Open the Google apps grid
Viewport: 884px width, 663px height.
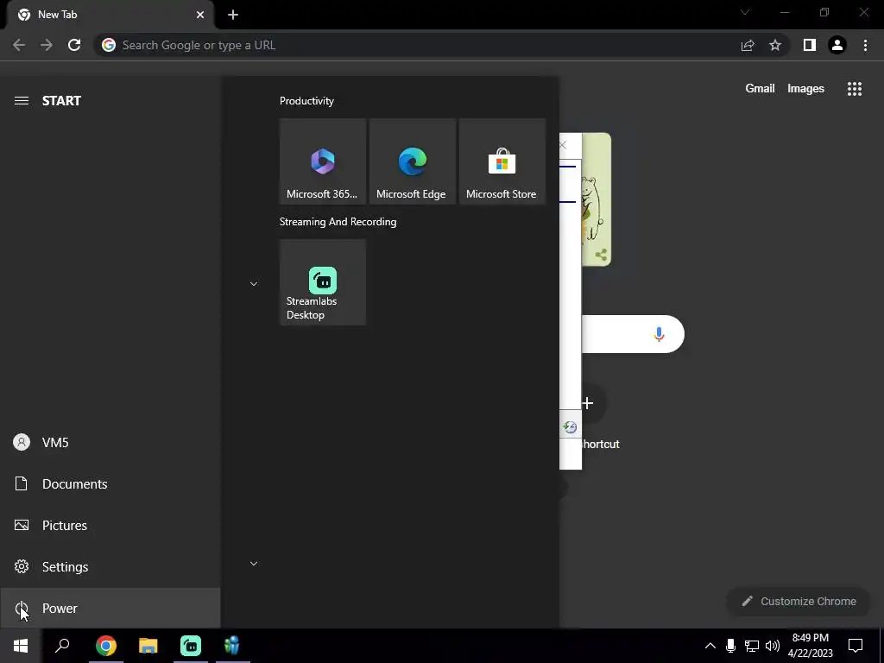click(x=855, y=89)
